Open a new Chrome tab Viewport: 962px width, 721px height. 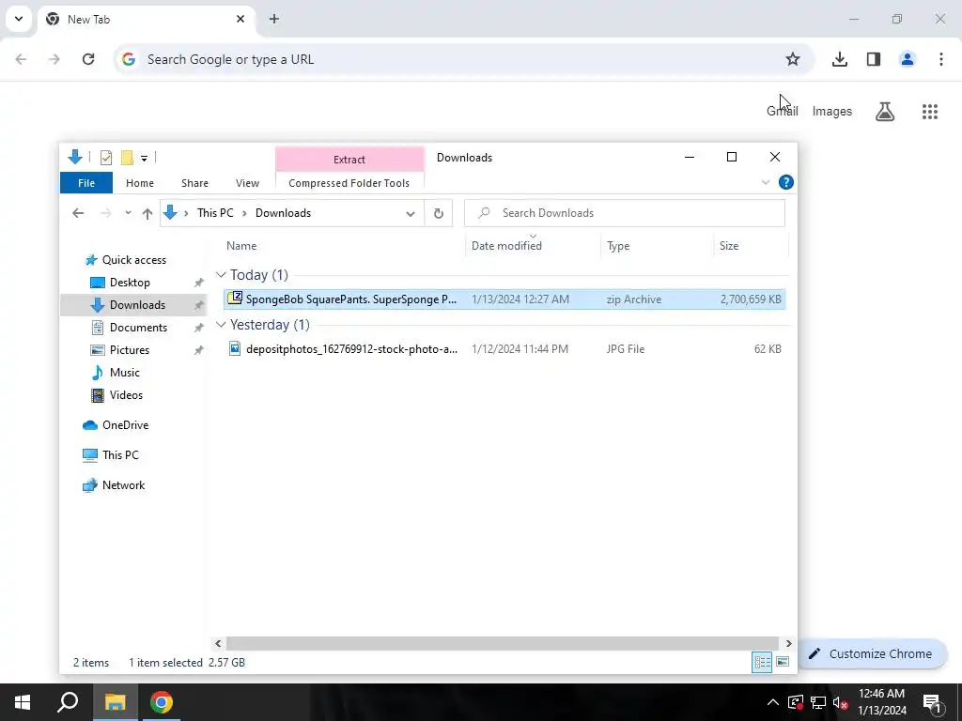tap(274, 19)
